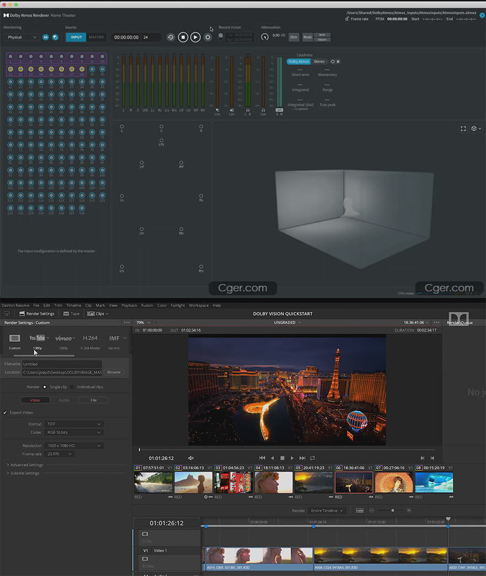Toggle viewer audio speaker icon
Viewport: 486px width, 576px height.
click(191, 458)
